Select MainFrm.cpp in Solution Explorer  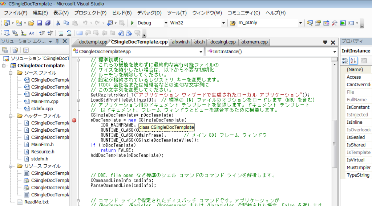coord(45,102)
